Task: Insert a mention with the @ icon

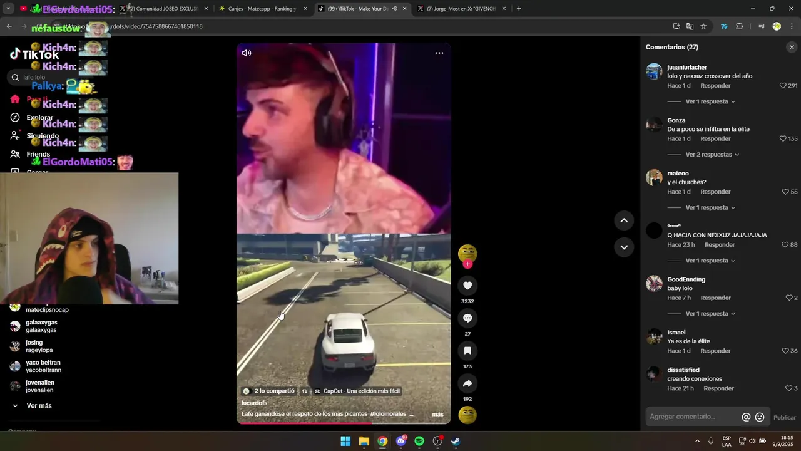Action: pyautogui.click(x=746, y=417)
